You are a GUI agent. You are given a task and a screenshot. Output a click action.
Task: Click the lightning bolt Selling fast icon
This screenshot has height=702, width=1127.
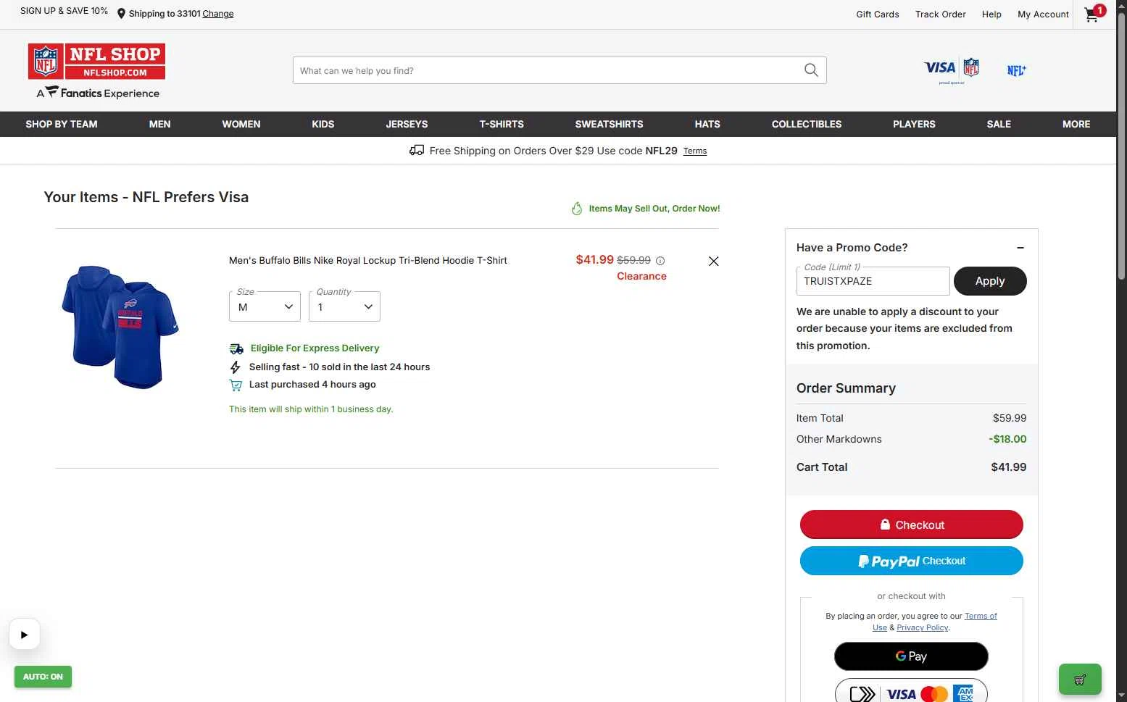pos(235,367)
